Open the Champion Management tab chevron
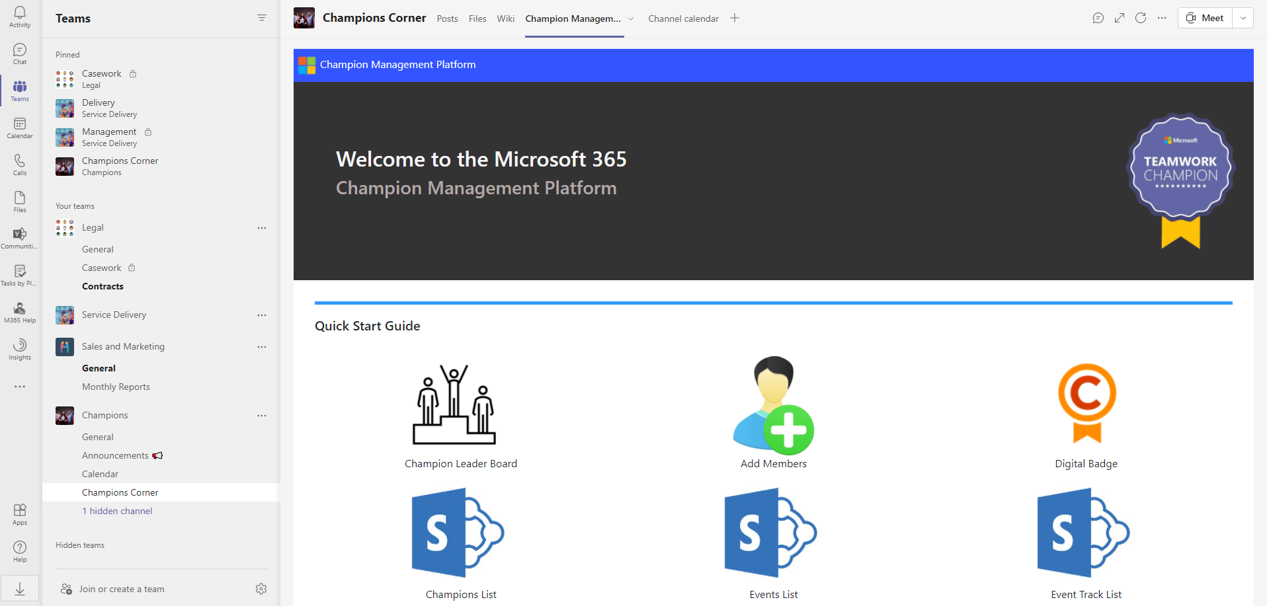This screenshot has height=606, width=1267. pos(631,19)
